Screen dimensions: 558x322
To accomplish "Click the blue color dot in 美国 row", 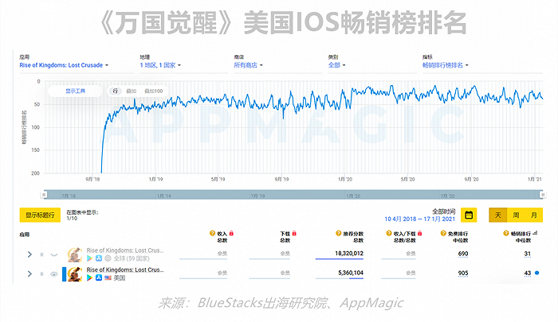I will (536, 273).
